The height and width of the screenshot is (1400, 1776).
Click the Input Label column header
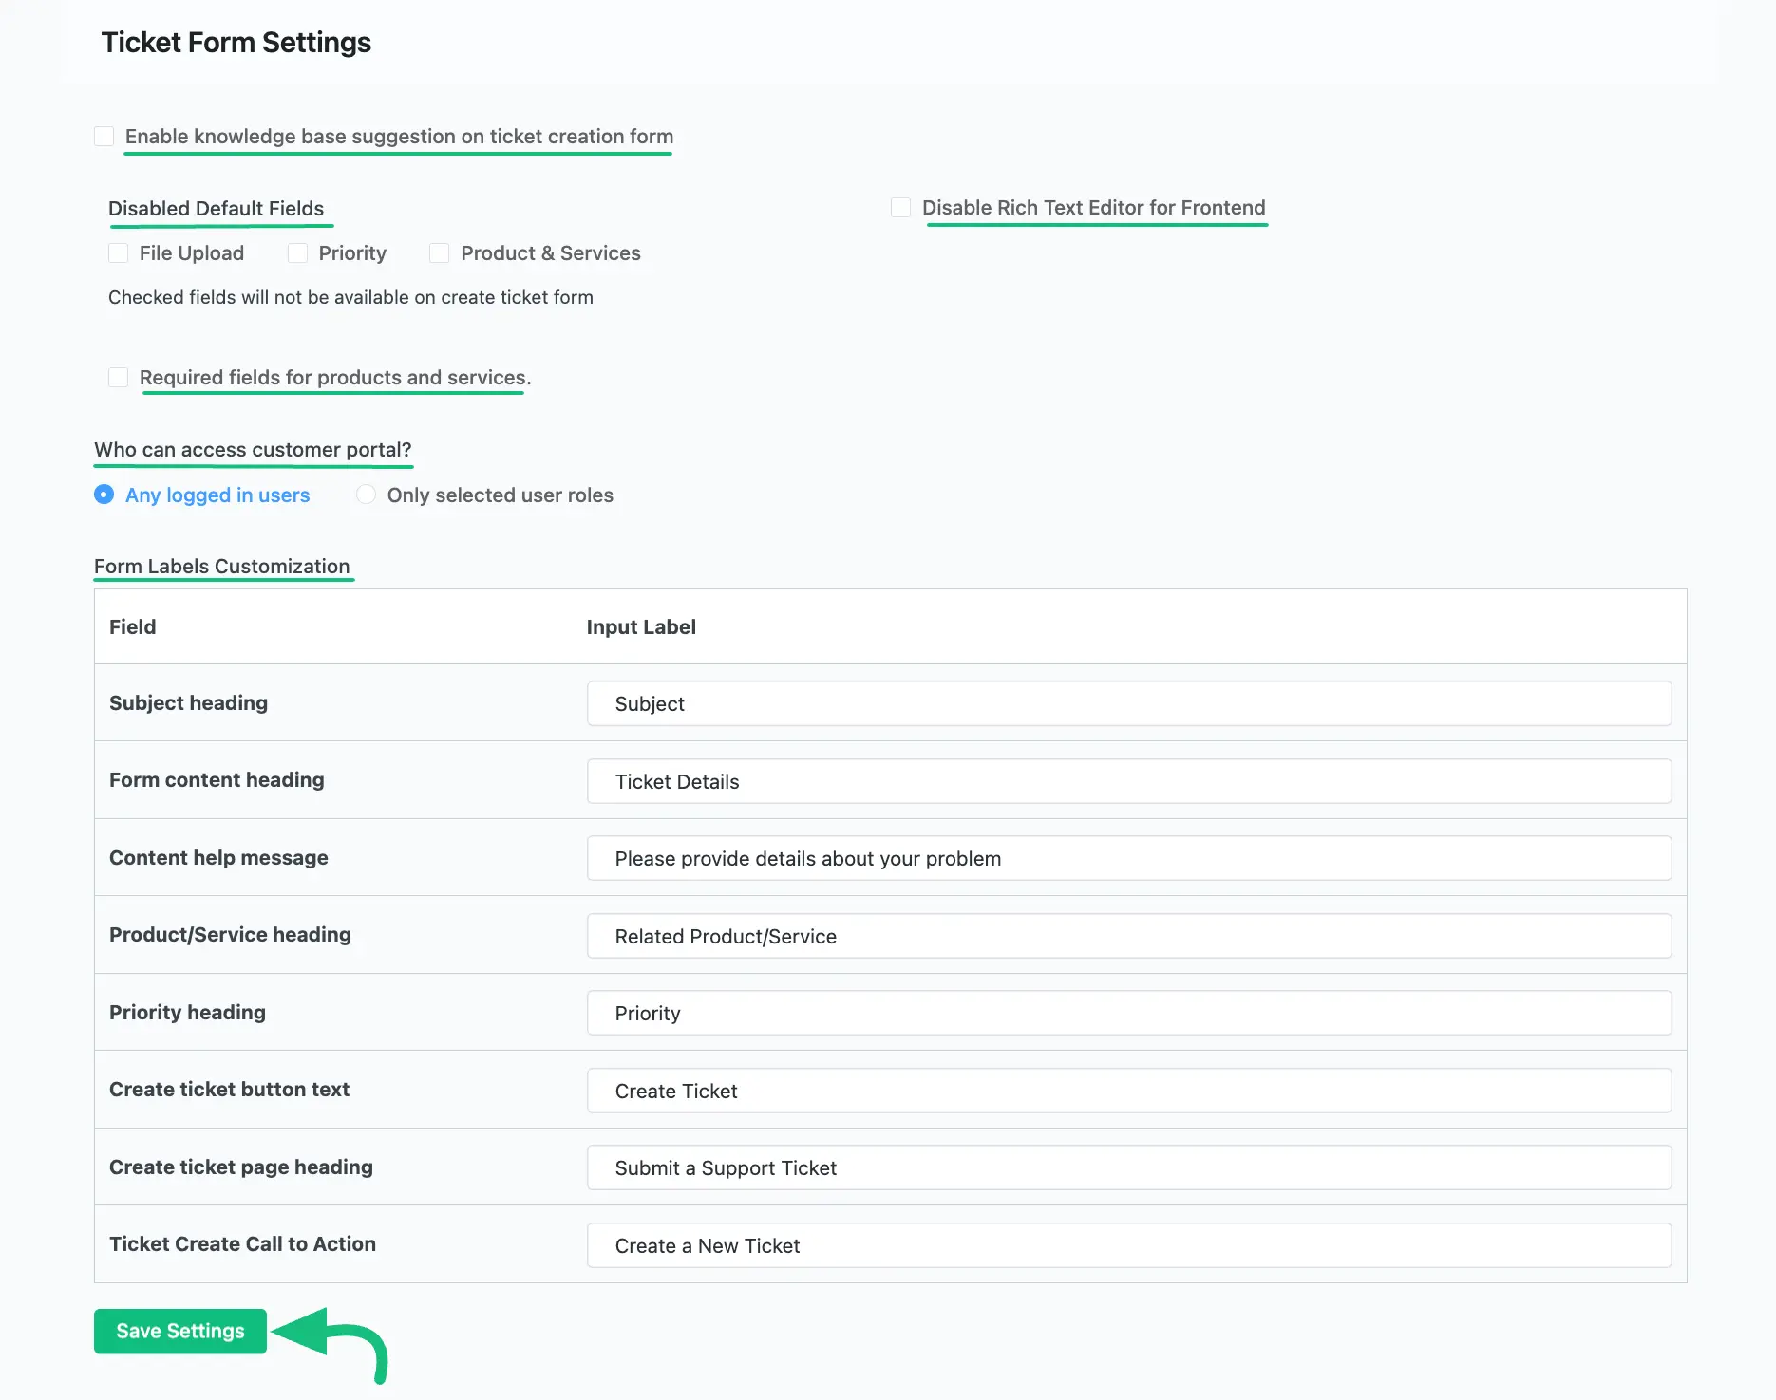(x=641, y=627)
